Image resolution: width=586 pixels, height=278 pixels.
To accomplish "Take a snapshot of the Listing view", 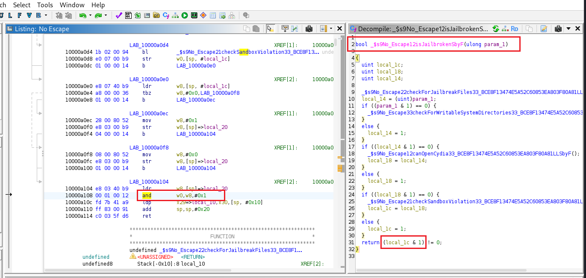I will pos(309,29).
